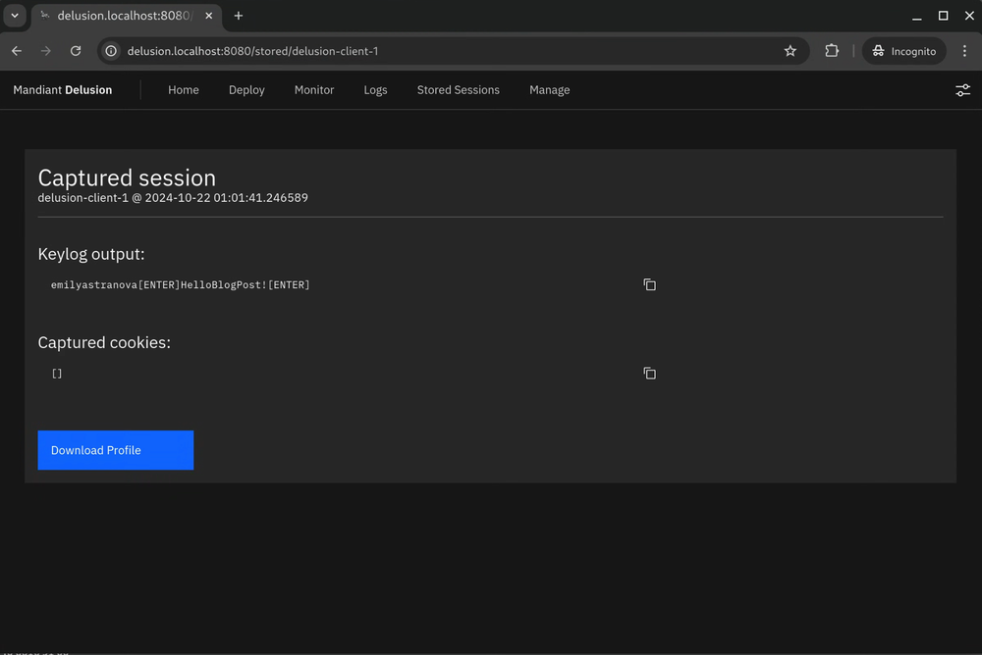Open the Stored Sessions page
The width and height of the screenshot is (982, 655).
tap(459, 90)
